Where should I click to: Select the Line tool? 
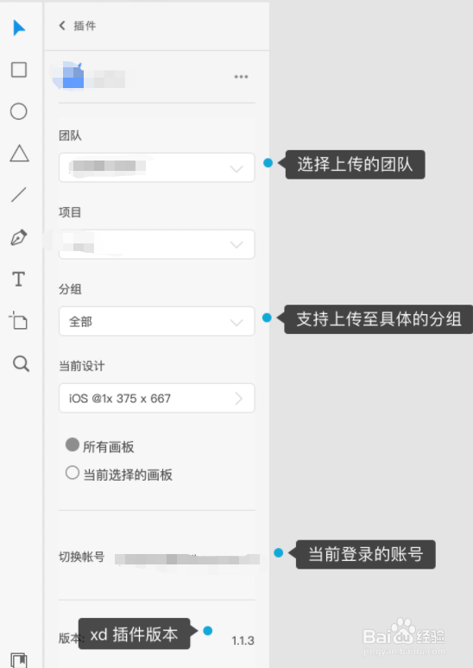click(x=19, y=195)
